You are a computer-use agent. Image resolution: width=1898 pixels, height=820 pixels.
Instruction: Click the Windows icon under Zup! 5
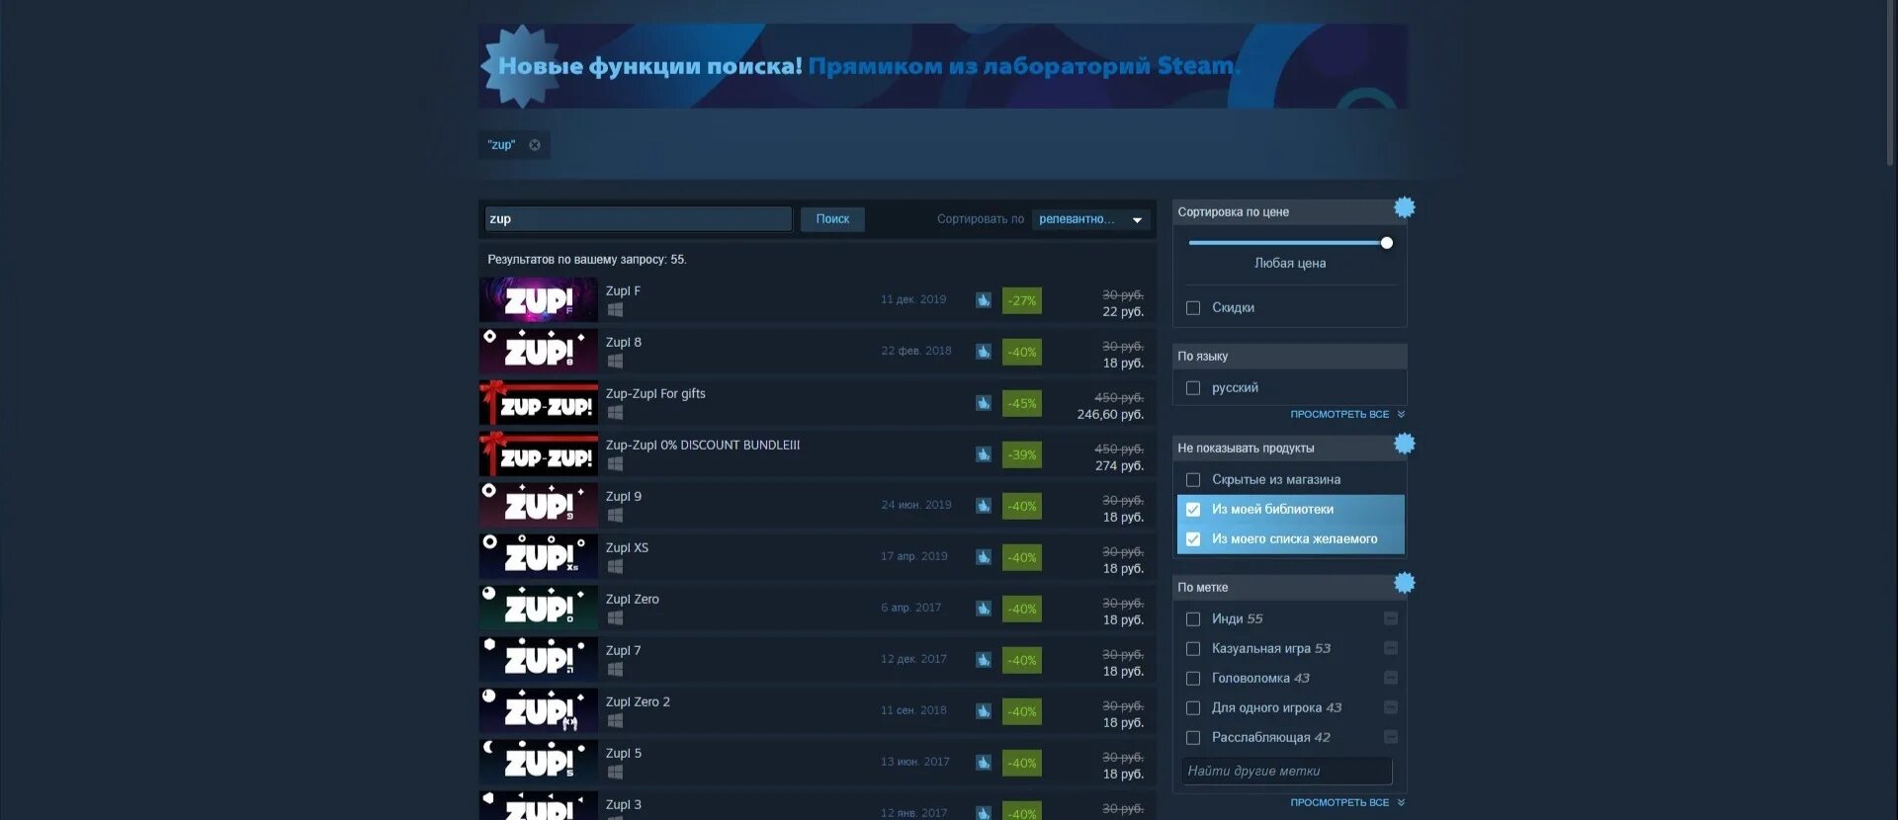(x=615, y=773)
